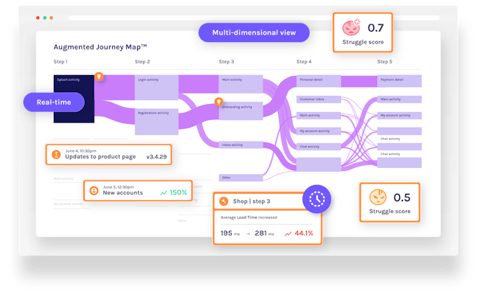Click the orange upload icon beside Updates
The image size is (481, 297).
(x=56, y=155)
